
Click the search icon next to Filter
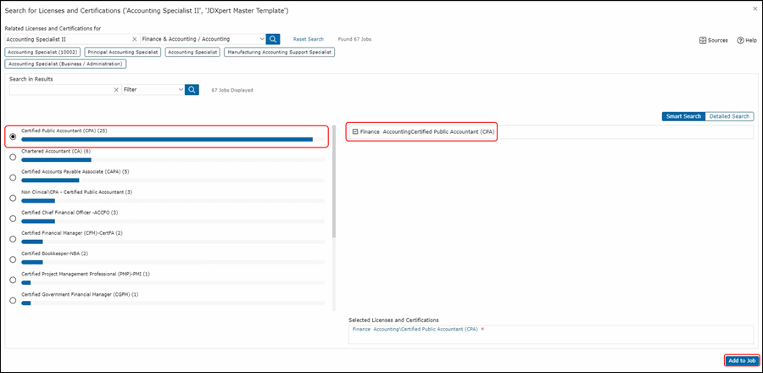192,89
